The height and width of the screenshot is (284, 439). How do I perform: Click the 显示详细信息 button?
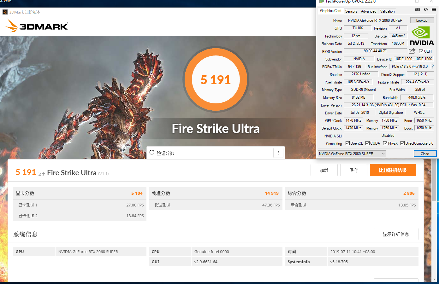(x=396, y=234)
